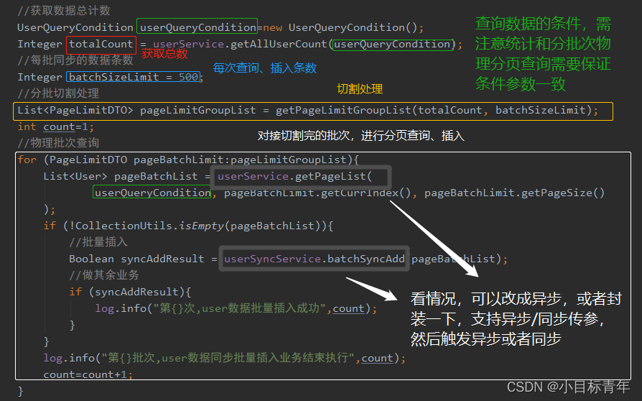Click the 'if (syncAddResult){' line
This screenshot has width=642, height=401.
tap(130, 292)
